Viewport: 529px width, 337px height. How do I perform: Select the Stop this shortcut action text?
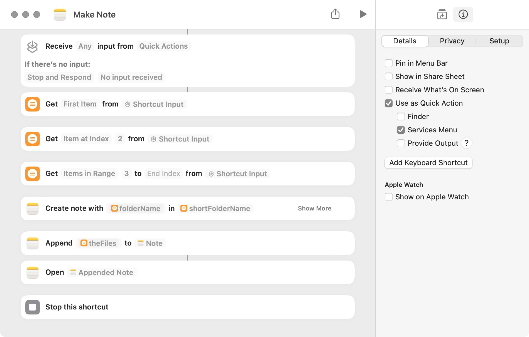[x=77, y=307]
